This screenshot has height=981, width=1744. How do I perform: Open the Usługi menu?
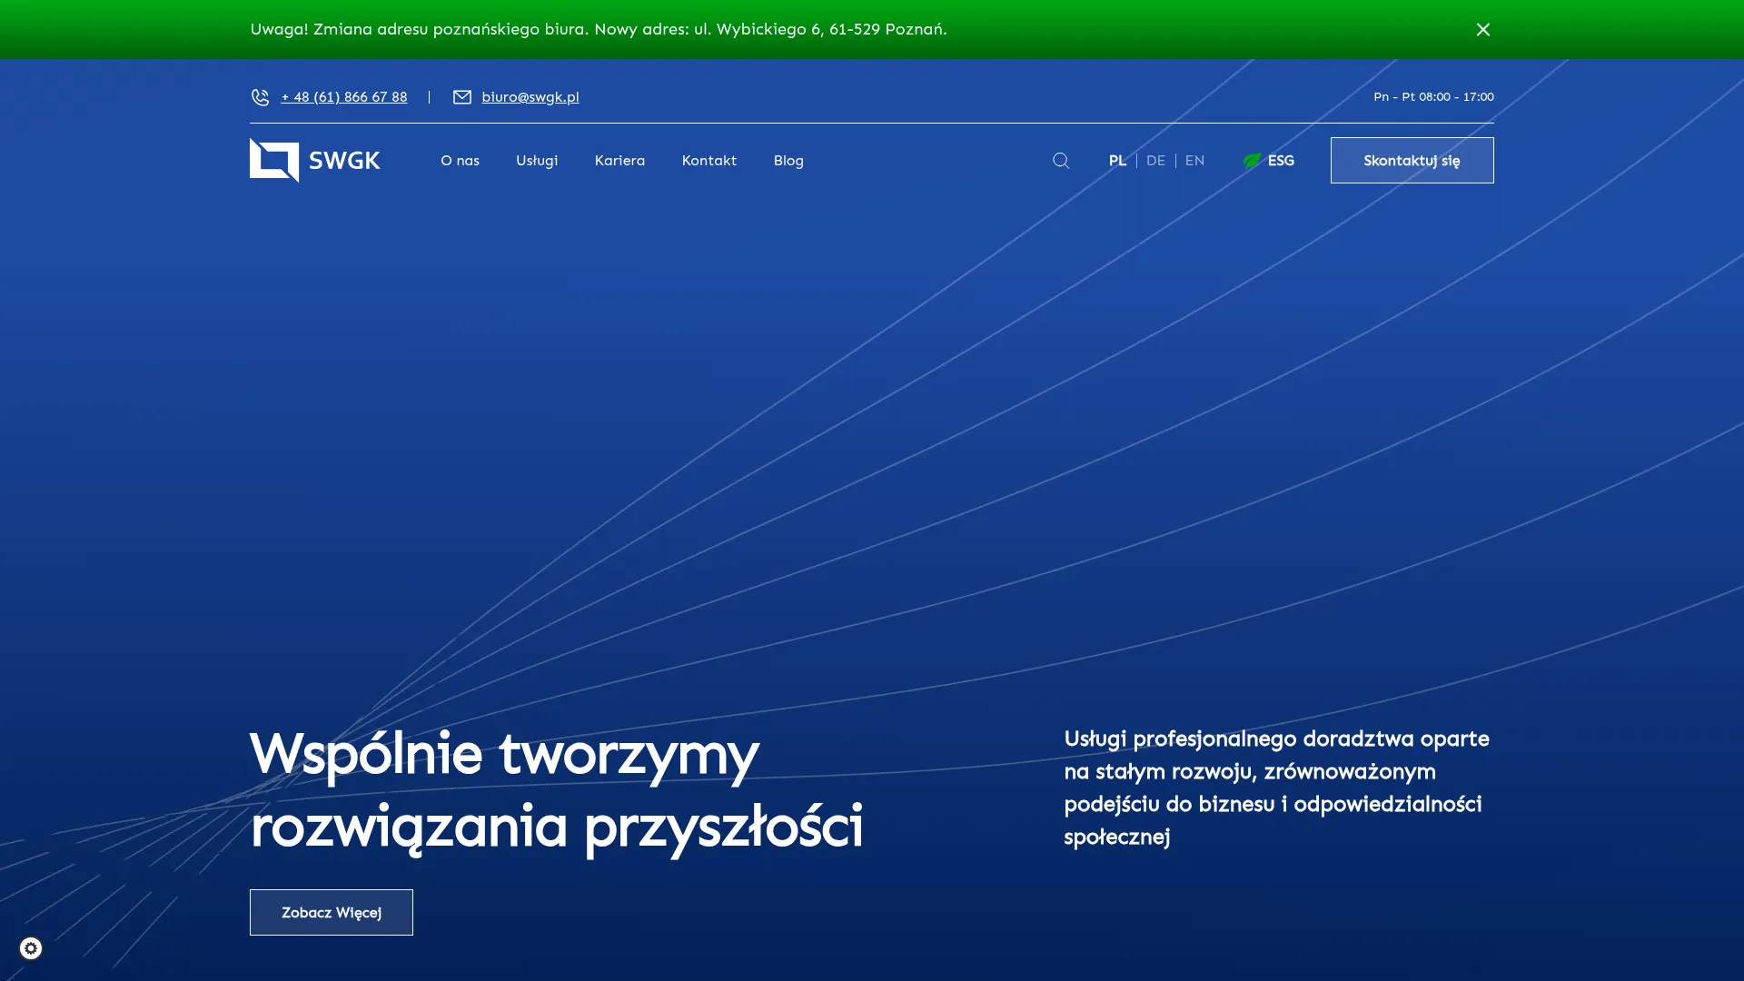(536, 160)
